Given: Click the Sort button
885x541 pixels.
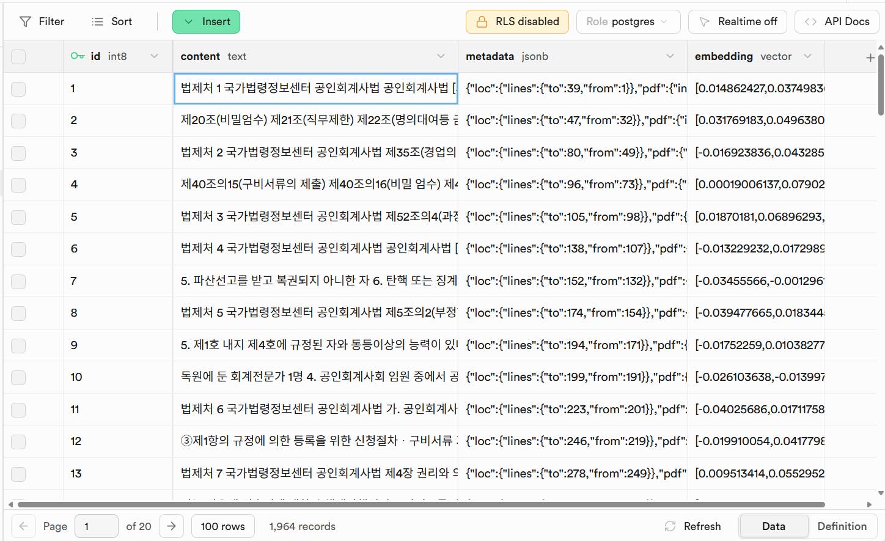Looking at the screenshot, I should [x=112, y=22].
